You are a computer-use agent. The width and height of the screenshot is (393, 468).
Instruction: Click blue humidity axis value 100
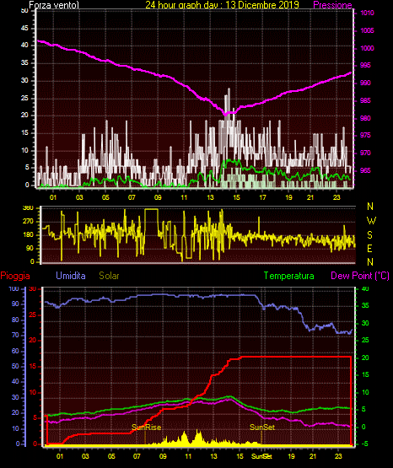point(14,289)
